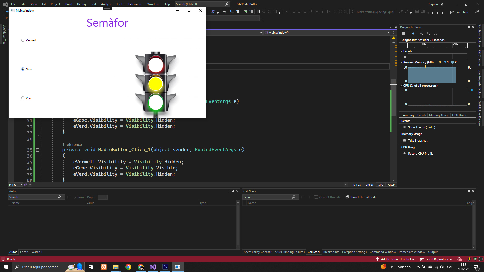Screen dimensions: 484x272
Task: Click Record CPU Profile
Action: click(x=420, y=154)
